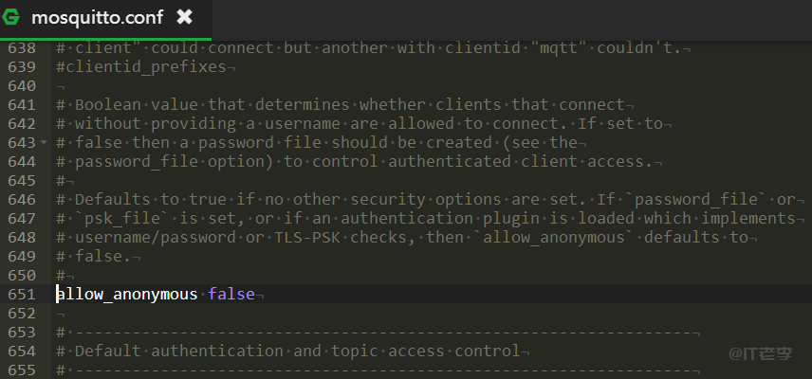Click line number 651 in the gutter

point(20,294)
